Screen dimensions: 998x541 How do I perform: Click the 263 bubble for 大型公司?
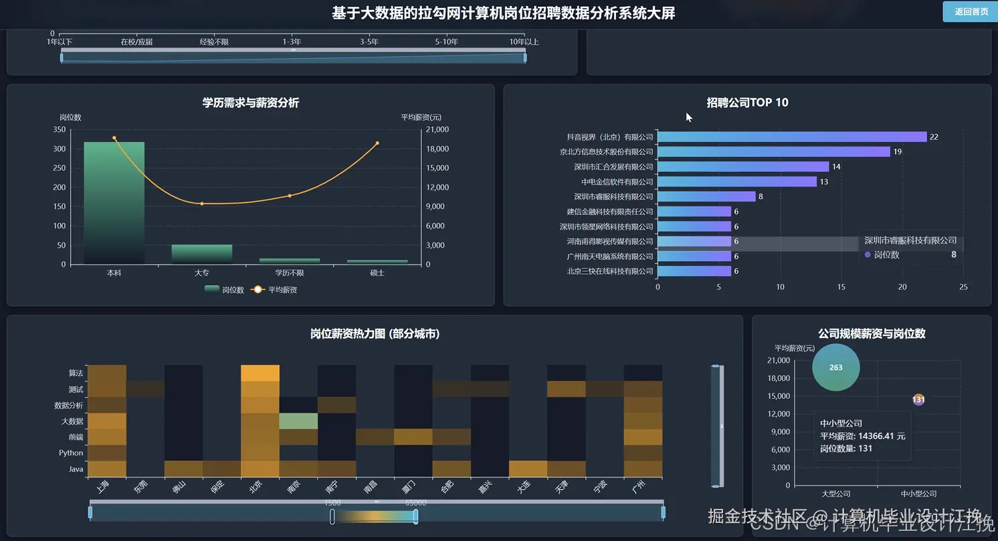[835, 367]
